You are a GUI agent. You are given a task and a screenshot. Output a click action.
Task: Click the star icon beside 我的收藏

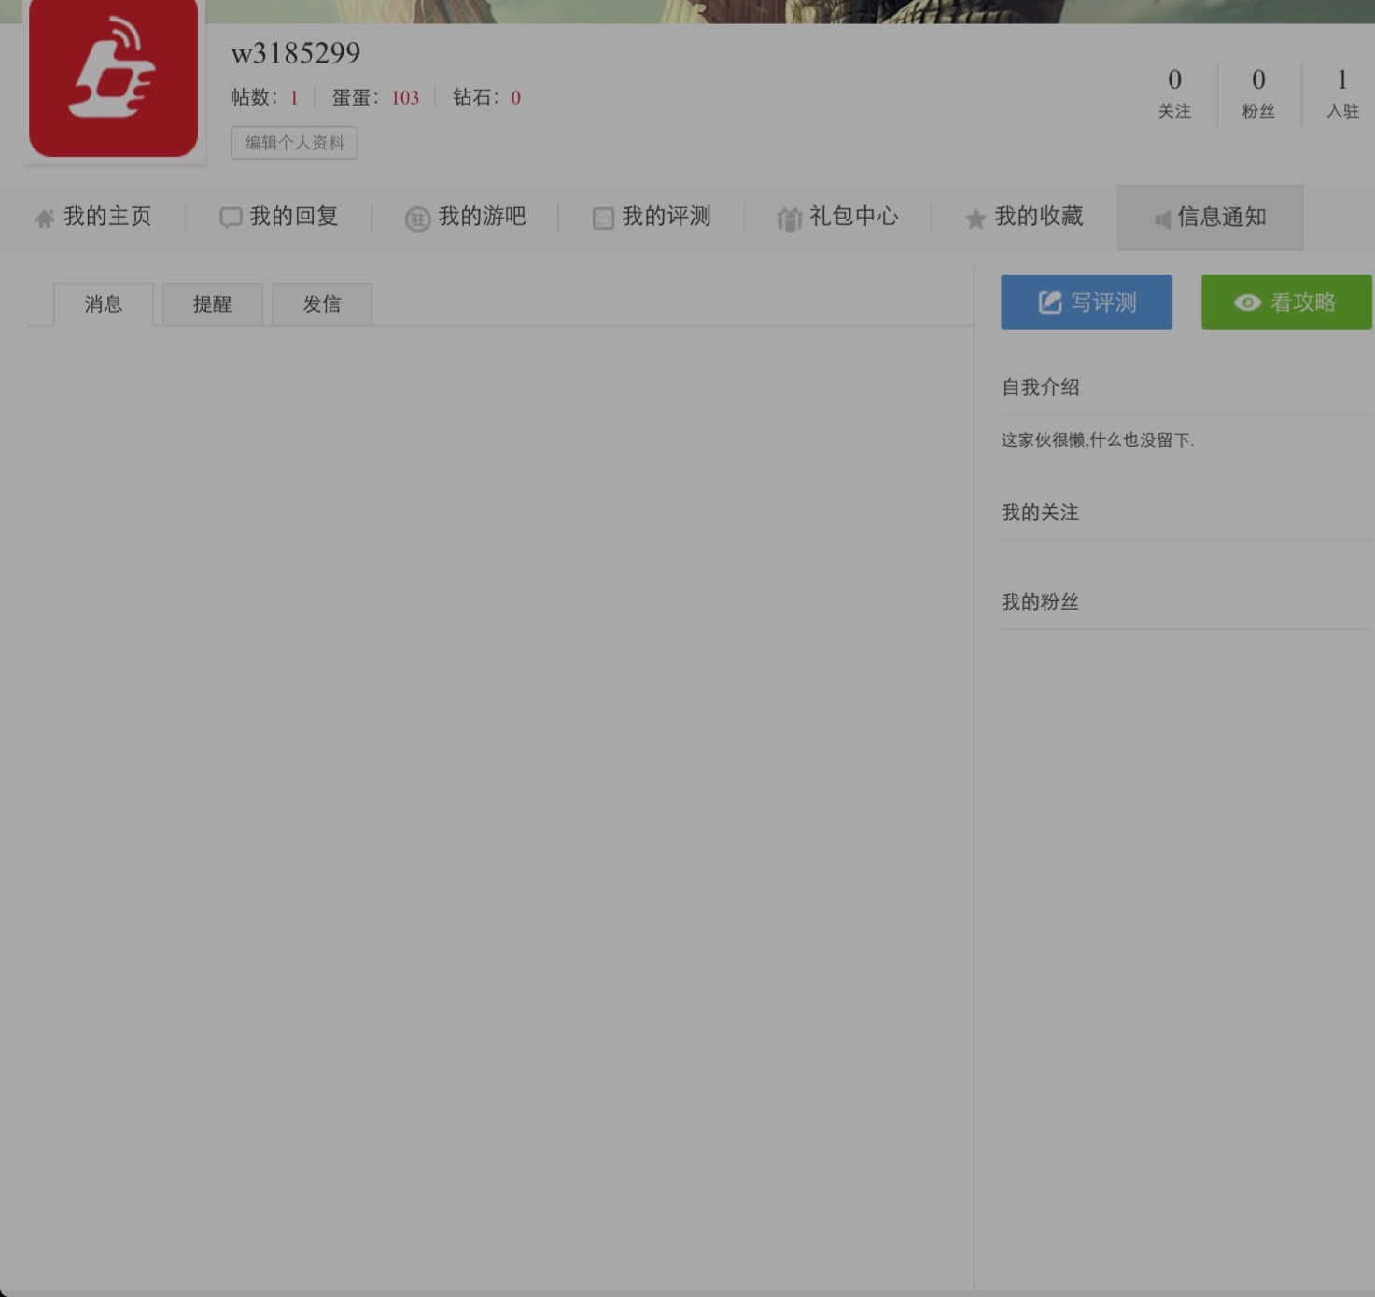click(x=975, y=219)
